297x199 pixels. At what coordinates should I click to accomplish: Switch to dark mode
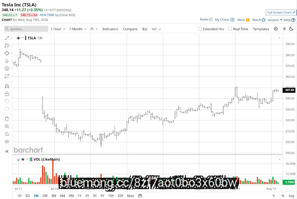pyautogui.click(x=291, y=29)
